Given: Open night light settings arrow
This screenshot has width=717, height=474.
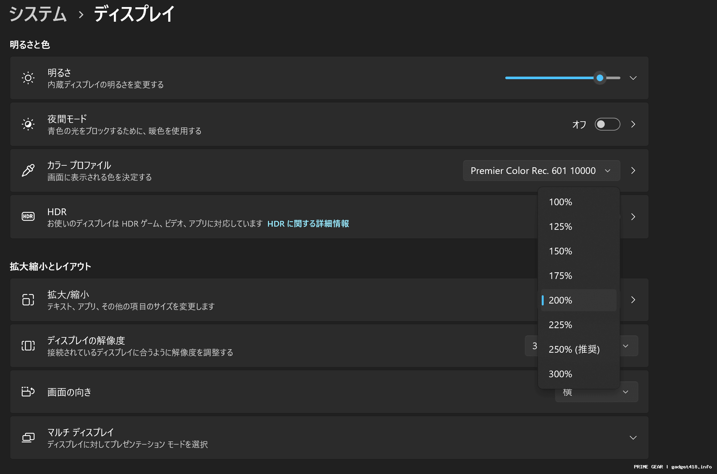Looking at the screenshot, I should [x=633, y=124].
